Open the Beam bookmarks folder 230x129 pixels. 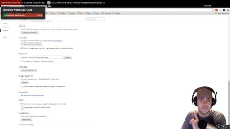pos(88,13)
